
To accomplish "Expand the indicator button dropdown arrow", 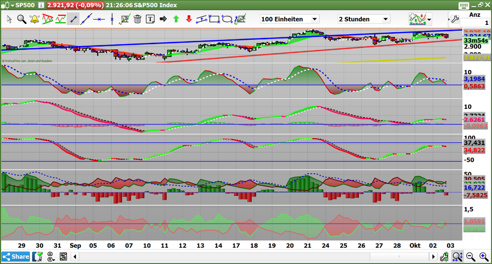I will tap(429, 20).
